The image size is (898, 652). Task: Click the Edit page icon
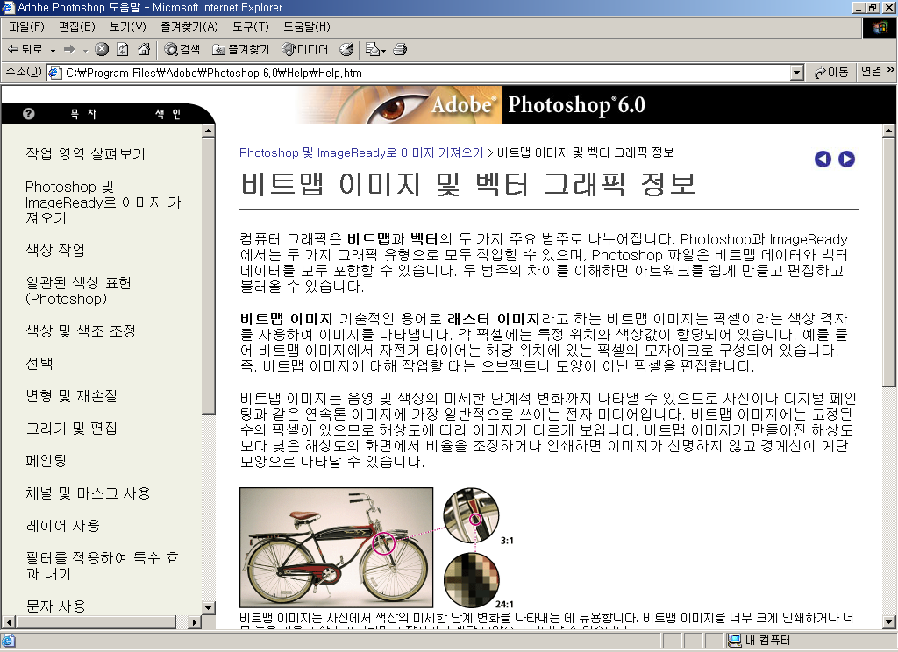tap(372, 50)
